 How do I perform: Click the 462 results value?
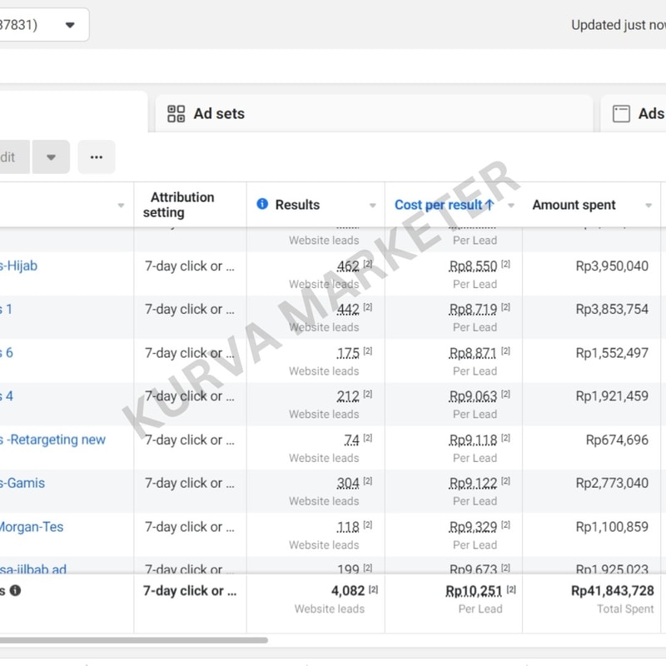[x=348, y=266]
